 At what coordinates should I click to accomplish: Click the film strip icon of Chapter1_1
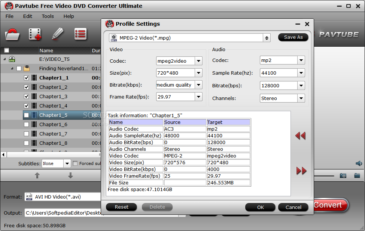[x=34, y=78]
